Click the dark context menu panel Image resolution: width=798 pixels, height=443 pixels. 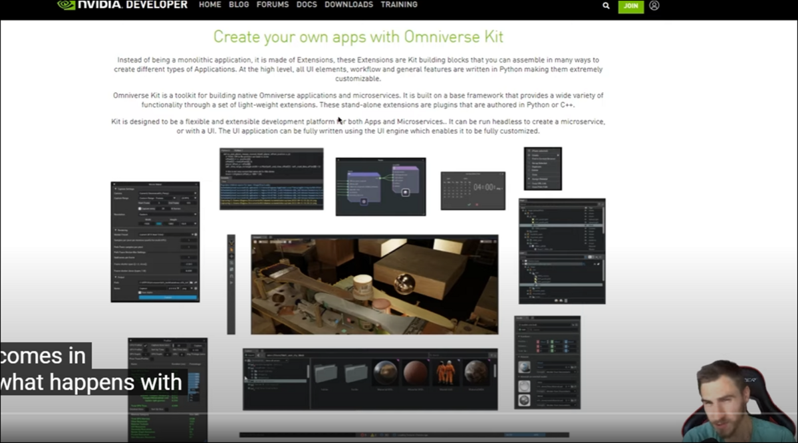pos(543,168)
